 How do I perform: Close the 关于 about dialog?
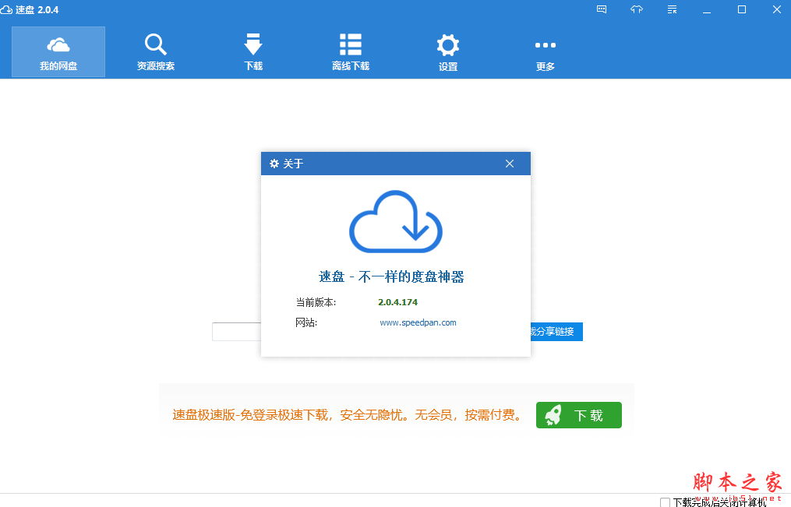click(510, 164)
